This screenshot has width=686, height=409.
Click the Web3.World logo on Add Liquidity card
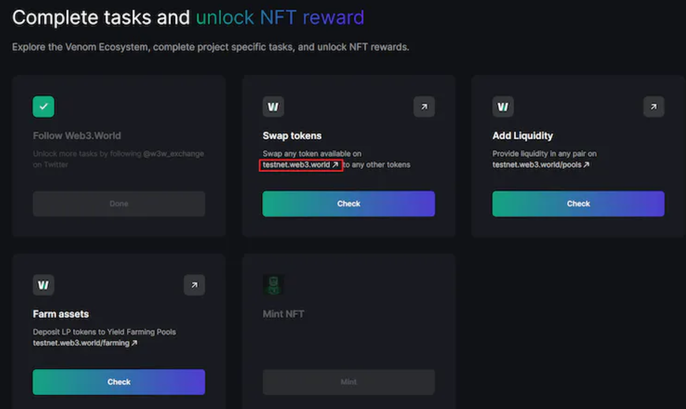[x=503, y=106]
